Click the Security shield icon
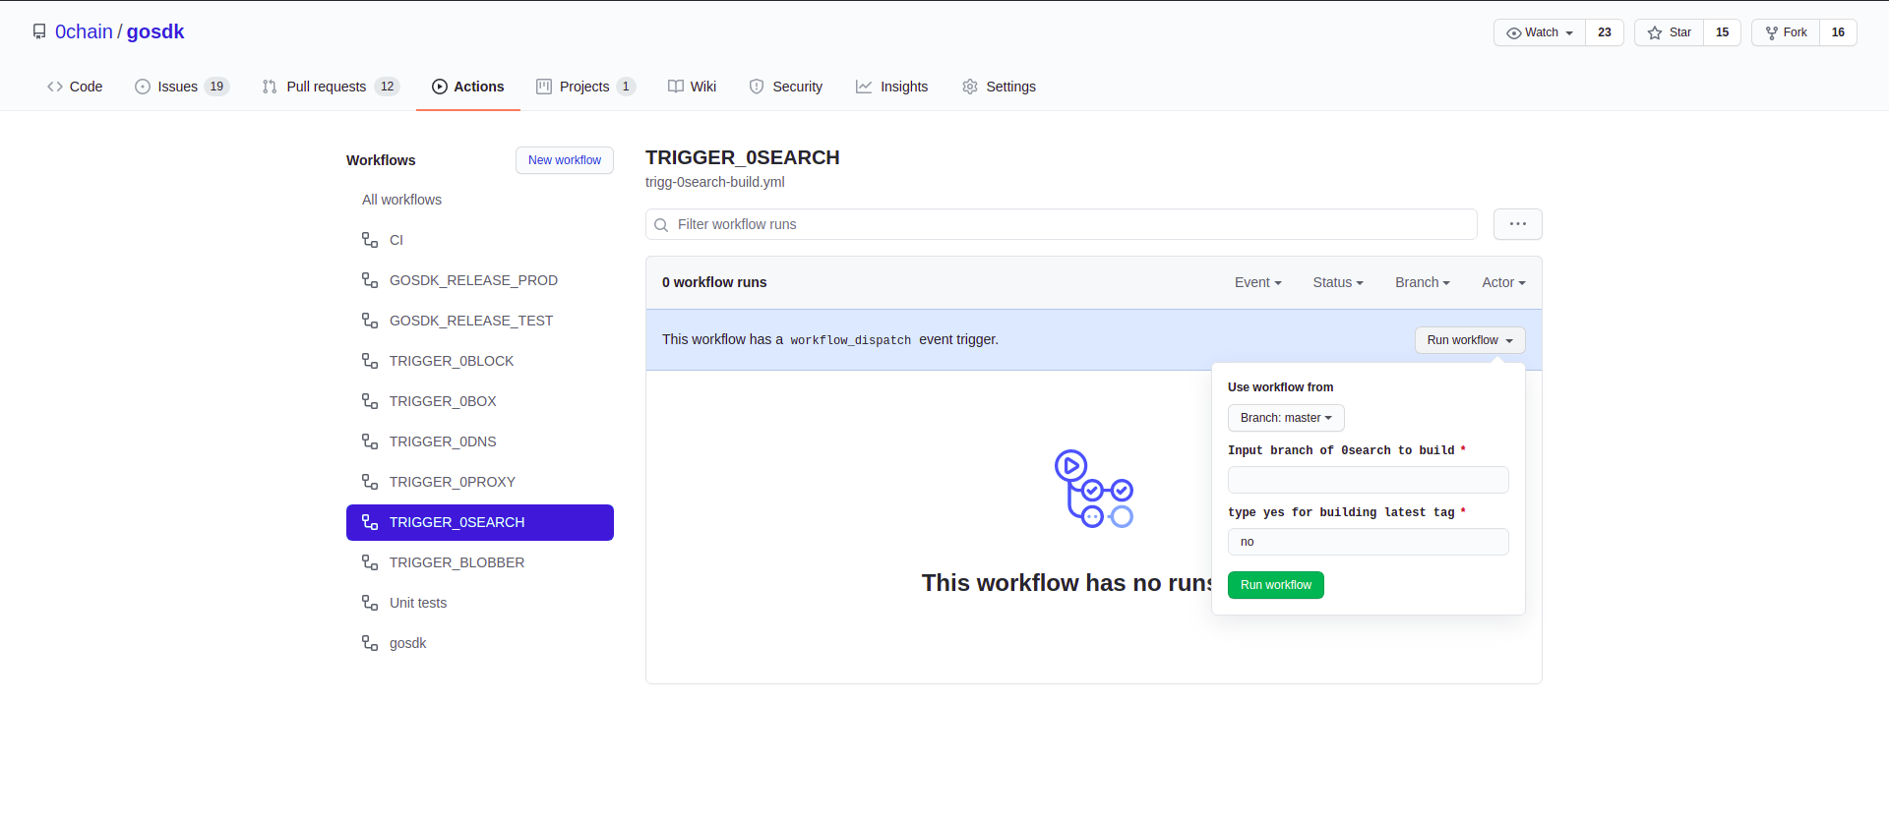The image size is (1889, 823). coord(757,87)
